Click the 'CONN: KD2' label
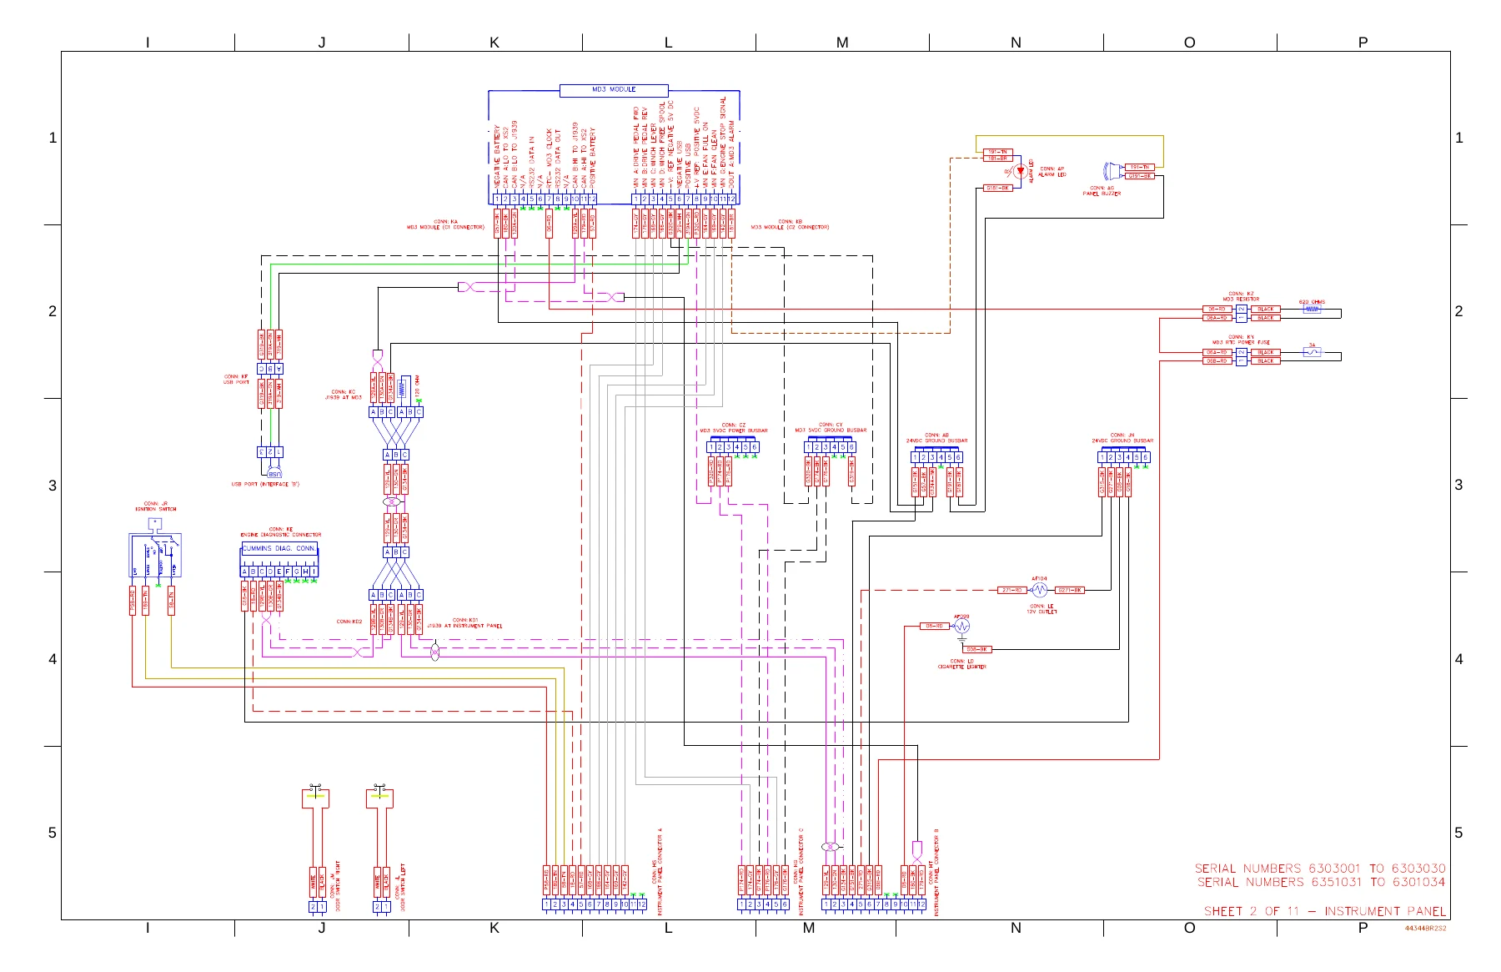 349,622
